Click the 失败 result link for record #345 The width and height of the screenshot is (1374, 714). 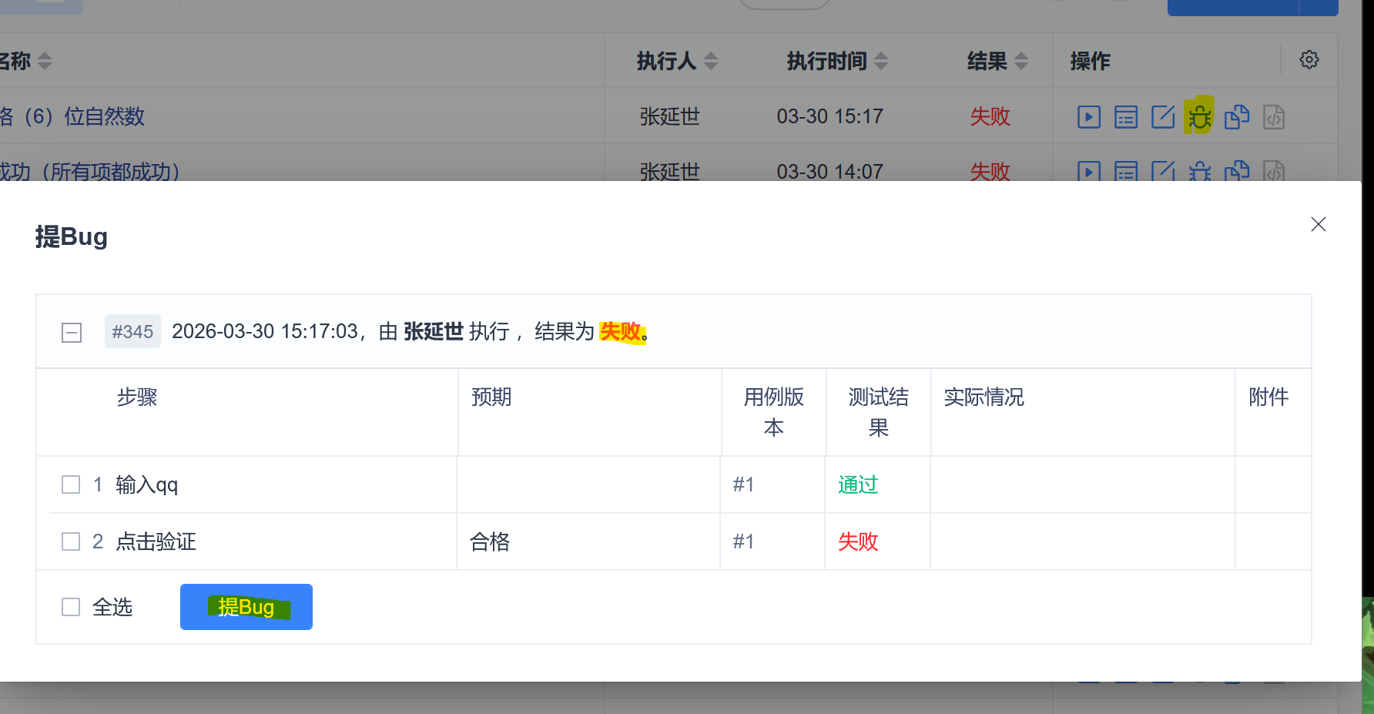click(622, 331)
